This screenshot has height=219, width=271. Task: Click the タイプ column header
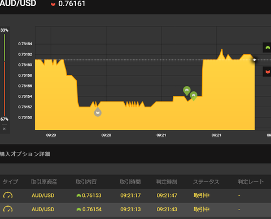click(x=10, y=182)
